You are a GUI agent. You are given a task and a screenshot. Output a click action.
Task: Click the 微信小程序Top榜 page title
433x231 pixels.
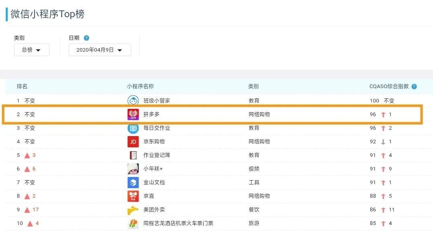[47, 14]
